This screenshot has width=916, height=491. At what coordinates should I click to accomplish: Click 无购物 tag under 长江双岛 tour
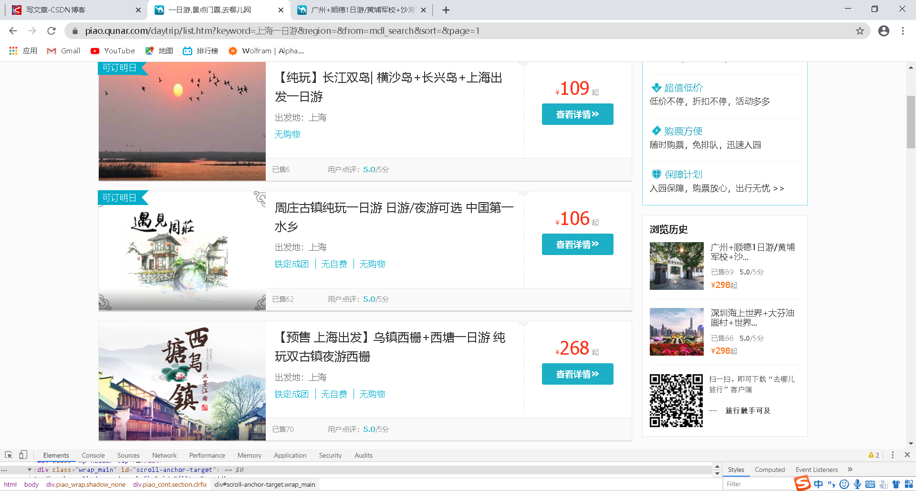coord(287,134)
